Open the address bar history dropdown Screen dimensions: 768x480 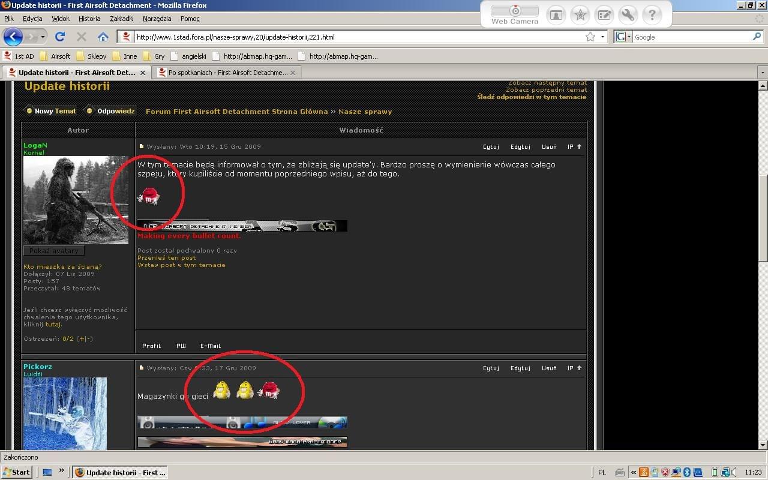602,37
